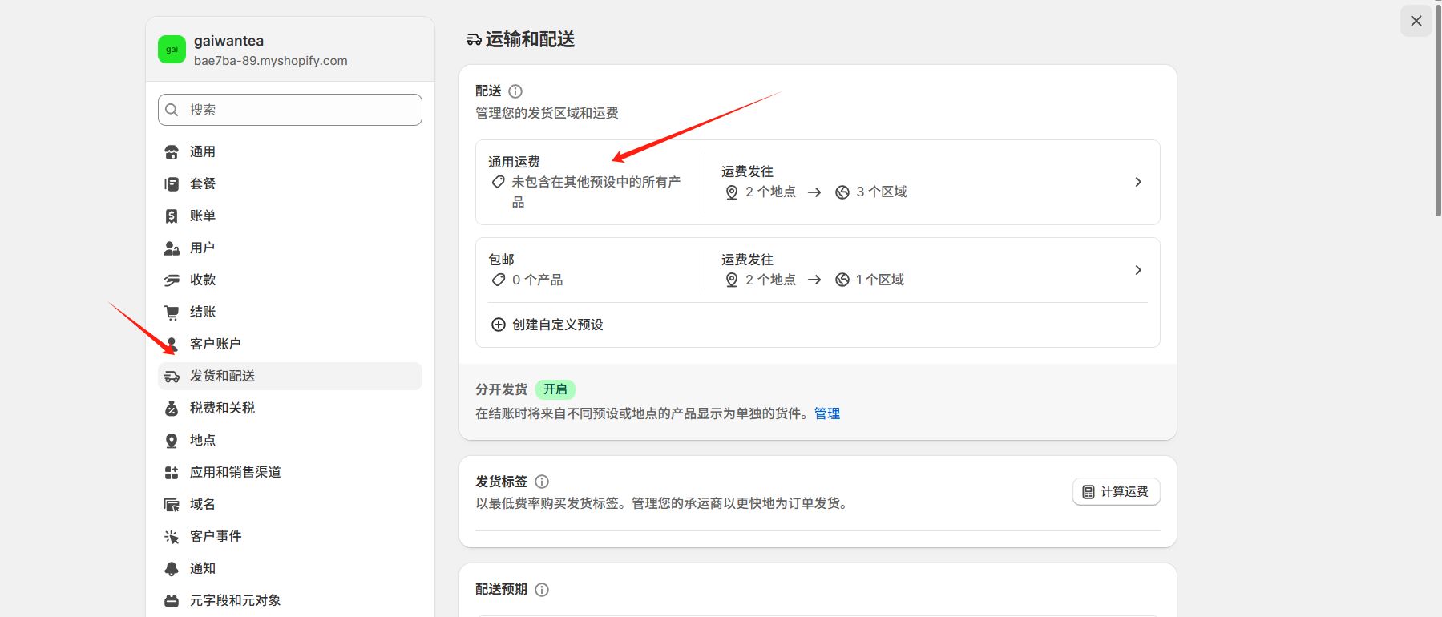Open the 套餐 settings menu item

point(290,184)
